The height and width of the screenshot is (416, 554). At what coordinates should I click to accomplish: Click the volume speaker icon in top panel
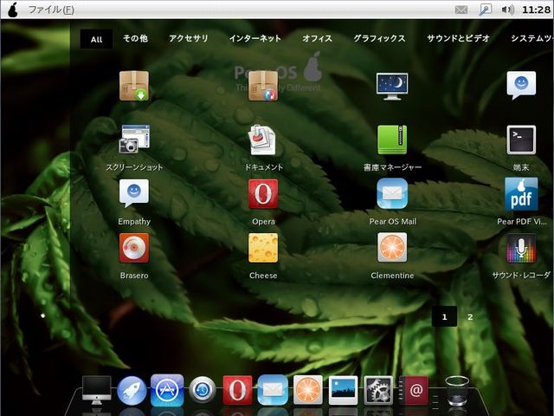pos(507,10)
